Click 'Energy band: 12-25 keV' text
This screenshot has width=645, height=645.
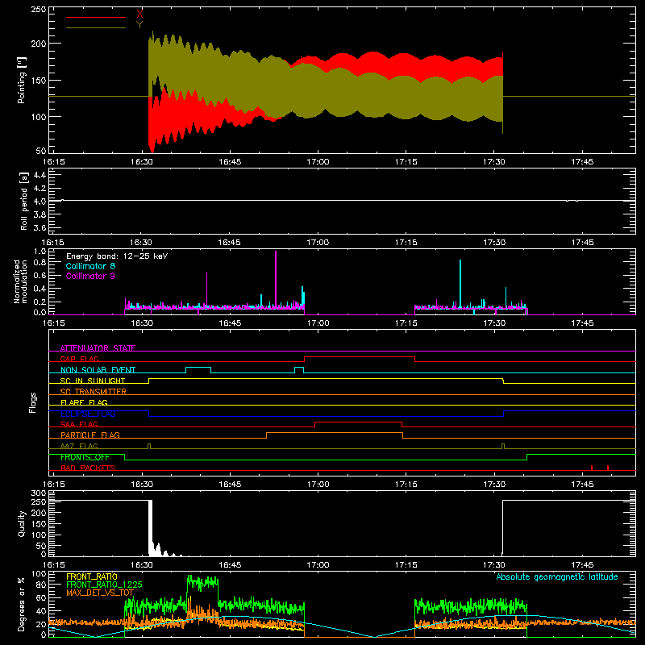click(x=117, y=256)
